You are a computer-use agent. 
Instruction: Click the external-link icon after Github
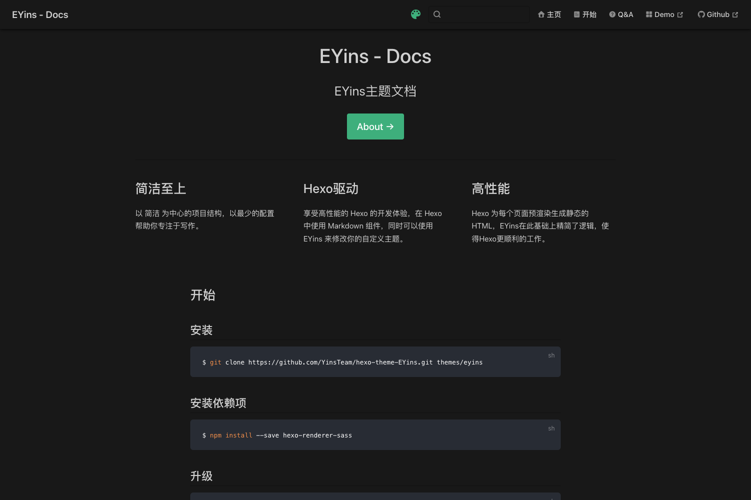point(735,15)
